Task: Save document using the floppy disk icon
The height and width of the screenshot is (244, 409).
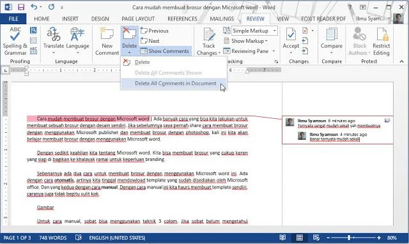Action: point(21,7)
